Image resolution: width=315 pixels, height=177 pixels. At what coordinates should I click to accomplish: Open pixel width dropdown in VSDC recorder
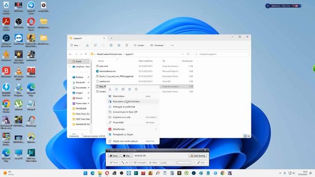(x=174, y=163)
